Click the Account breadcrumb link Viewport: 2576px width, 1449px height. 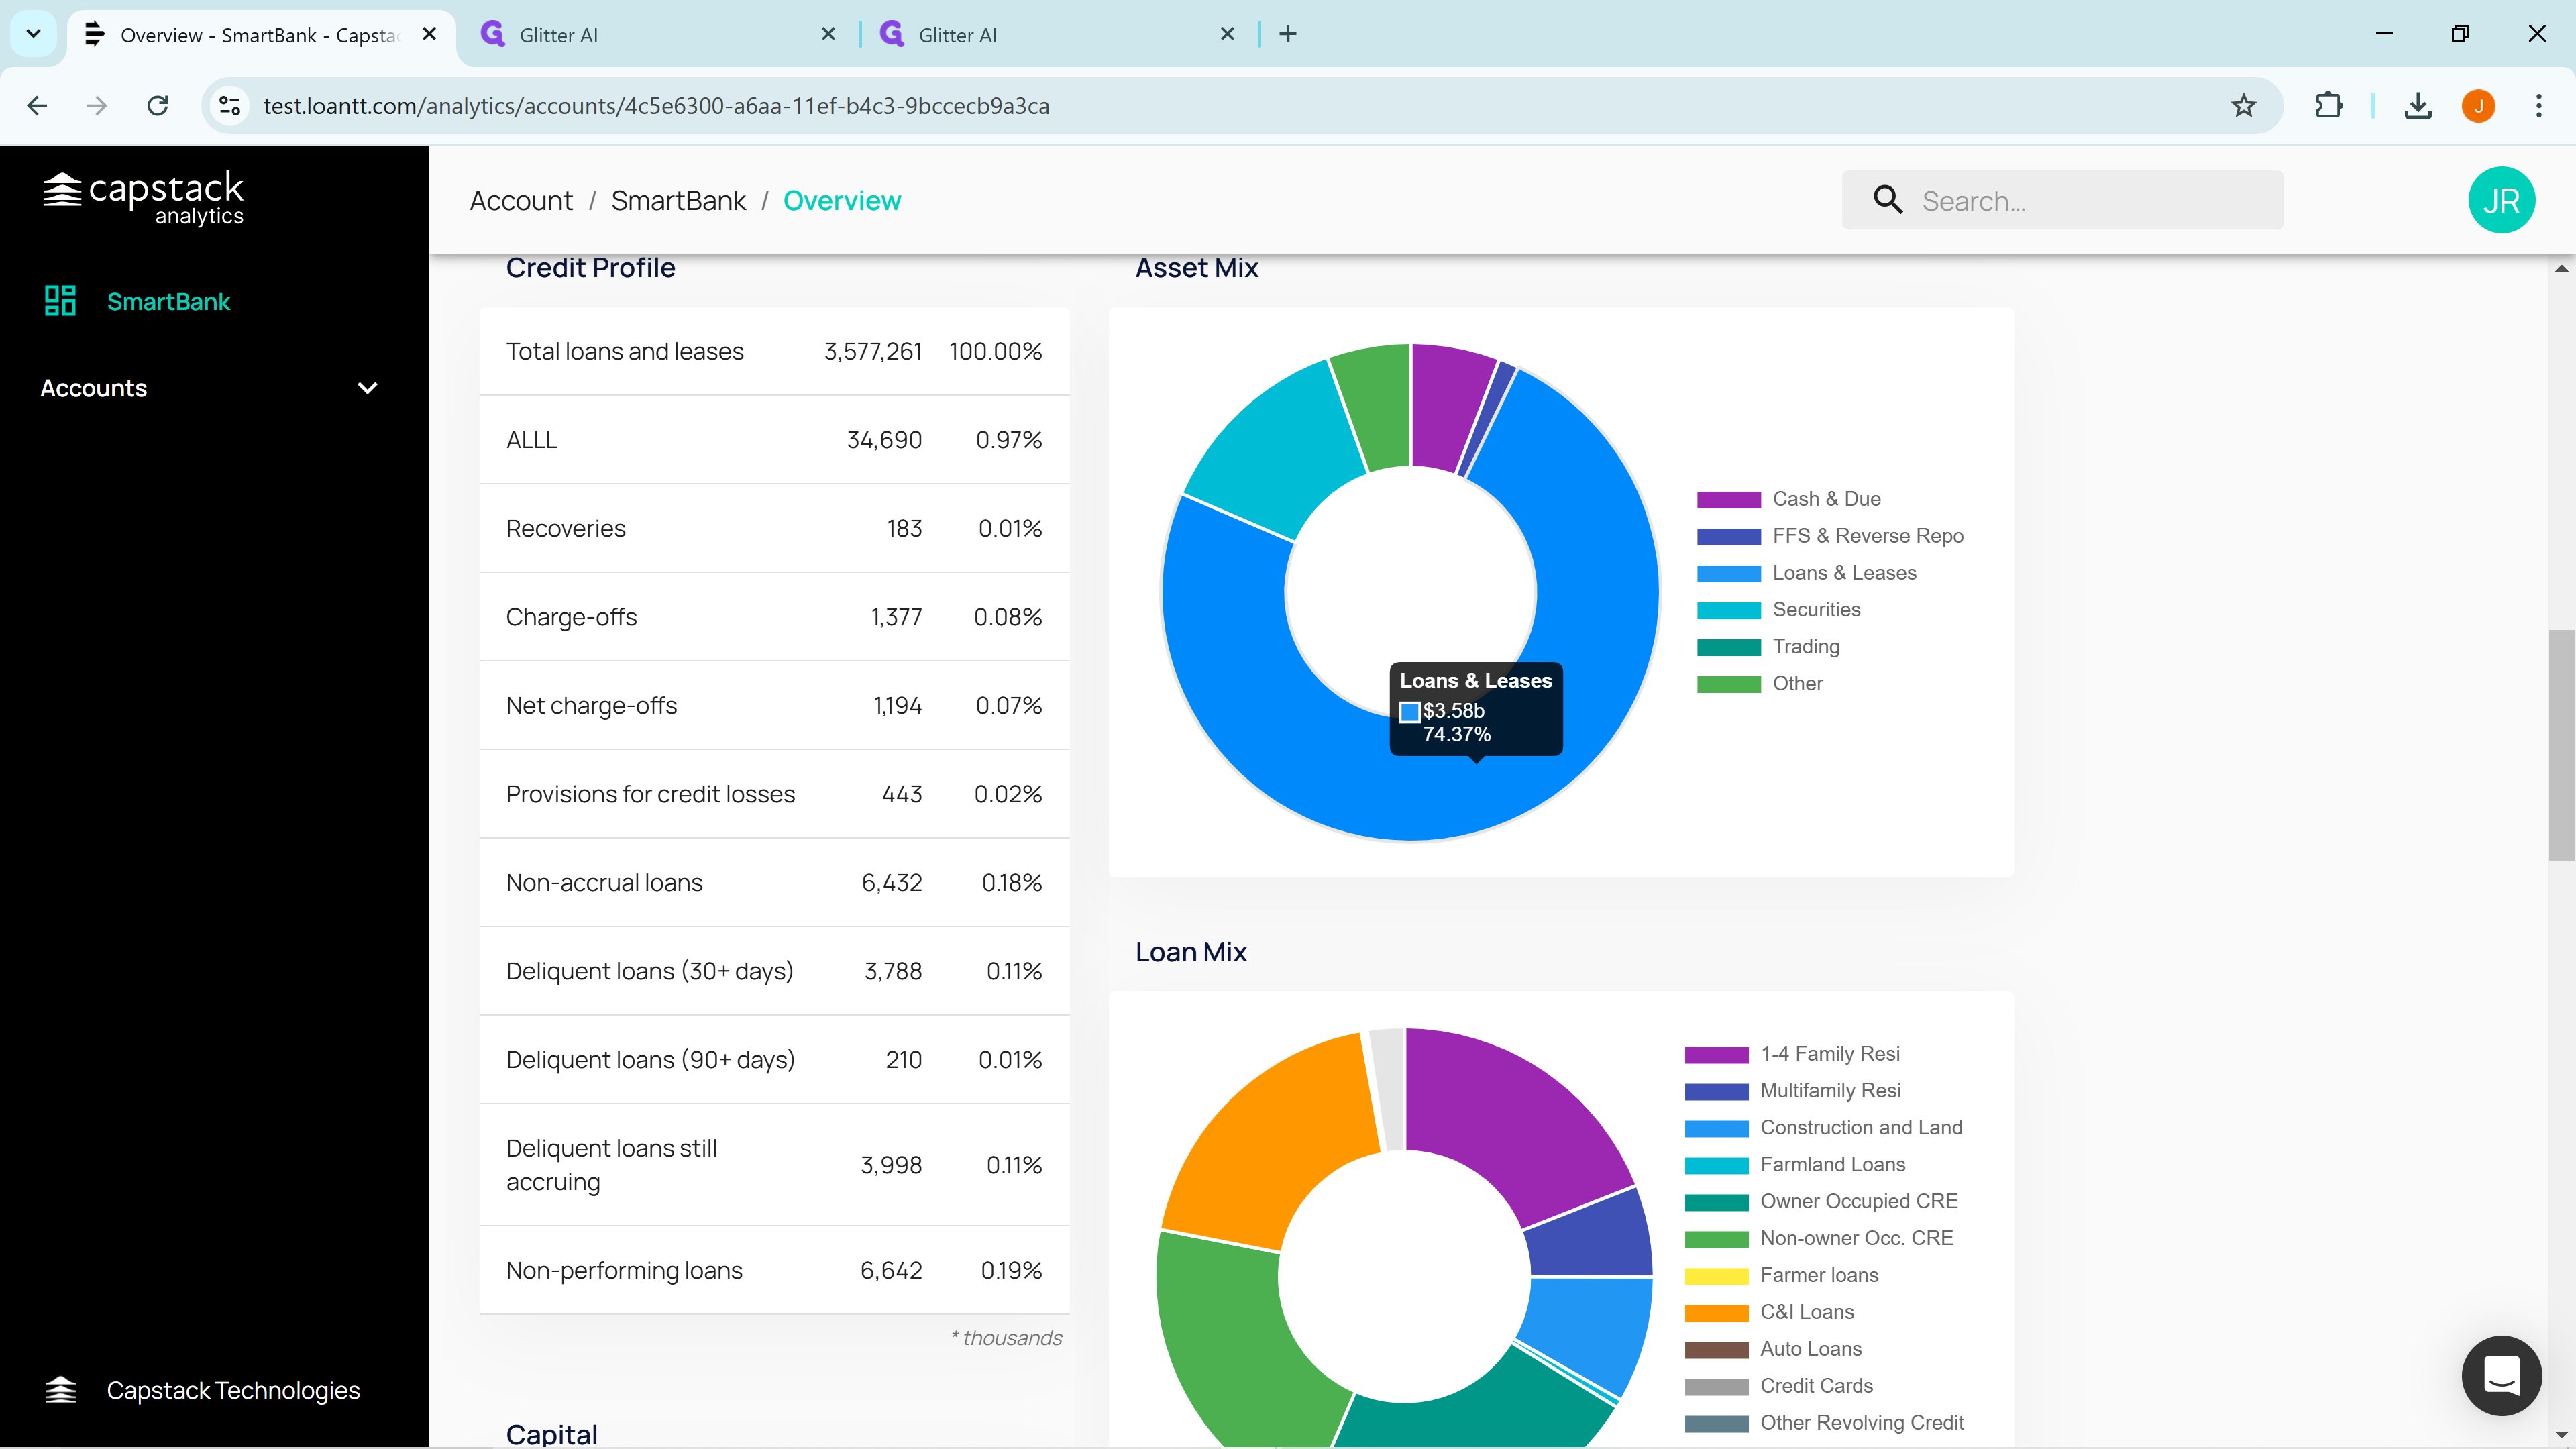coord(521,201)
